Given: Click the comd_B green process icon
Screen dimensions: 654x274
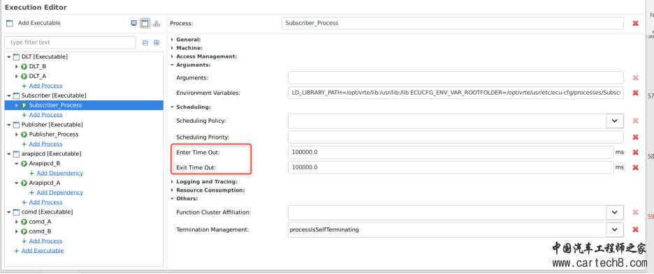Looking at the screenshot, I should (24, 231).
